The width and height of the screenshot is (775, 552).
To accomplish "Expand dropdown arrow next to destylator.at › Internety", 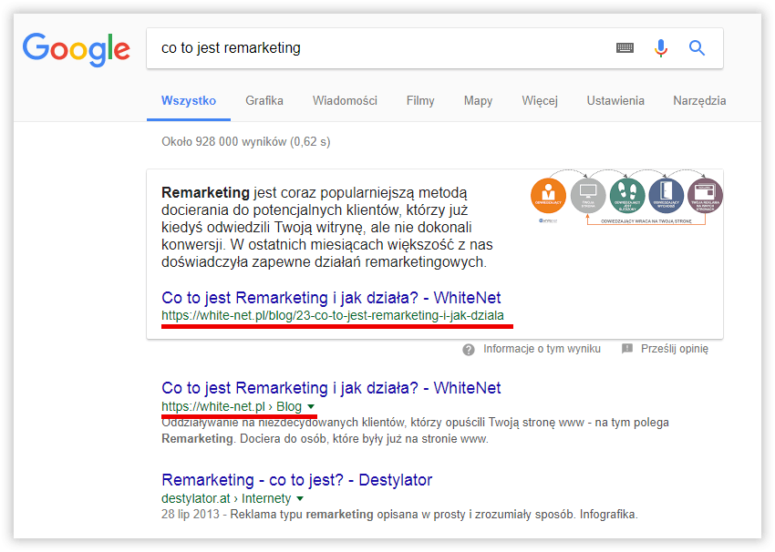I will tap(300, 498).
